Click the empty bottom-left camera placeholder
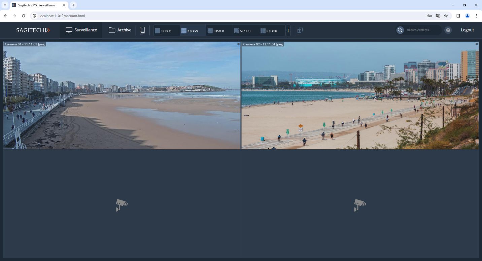The image size is (482, 261). [x=122, y=204]
